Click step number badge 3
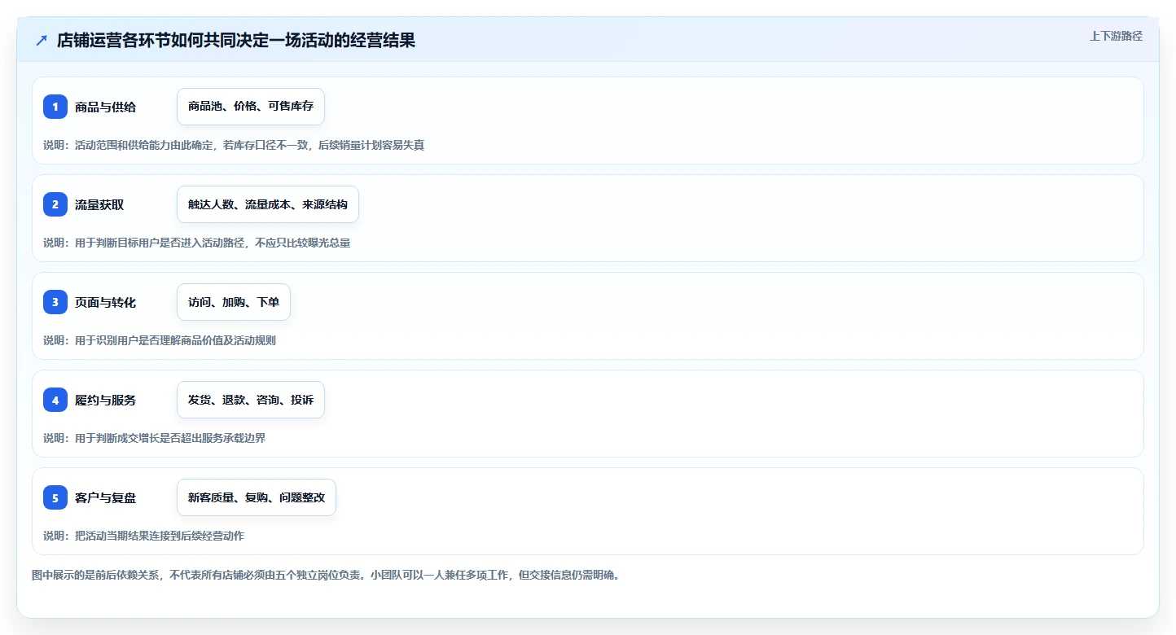 coord(55,302)
